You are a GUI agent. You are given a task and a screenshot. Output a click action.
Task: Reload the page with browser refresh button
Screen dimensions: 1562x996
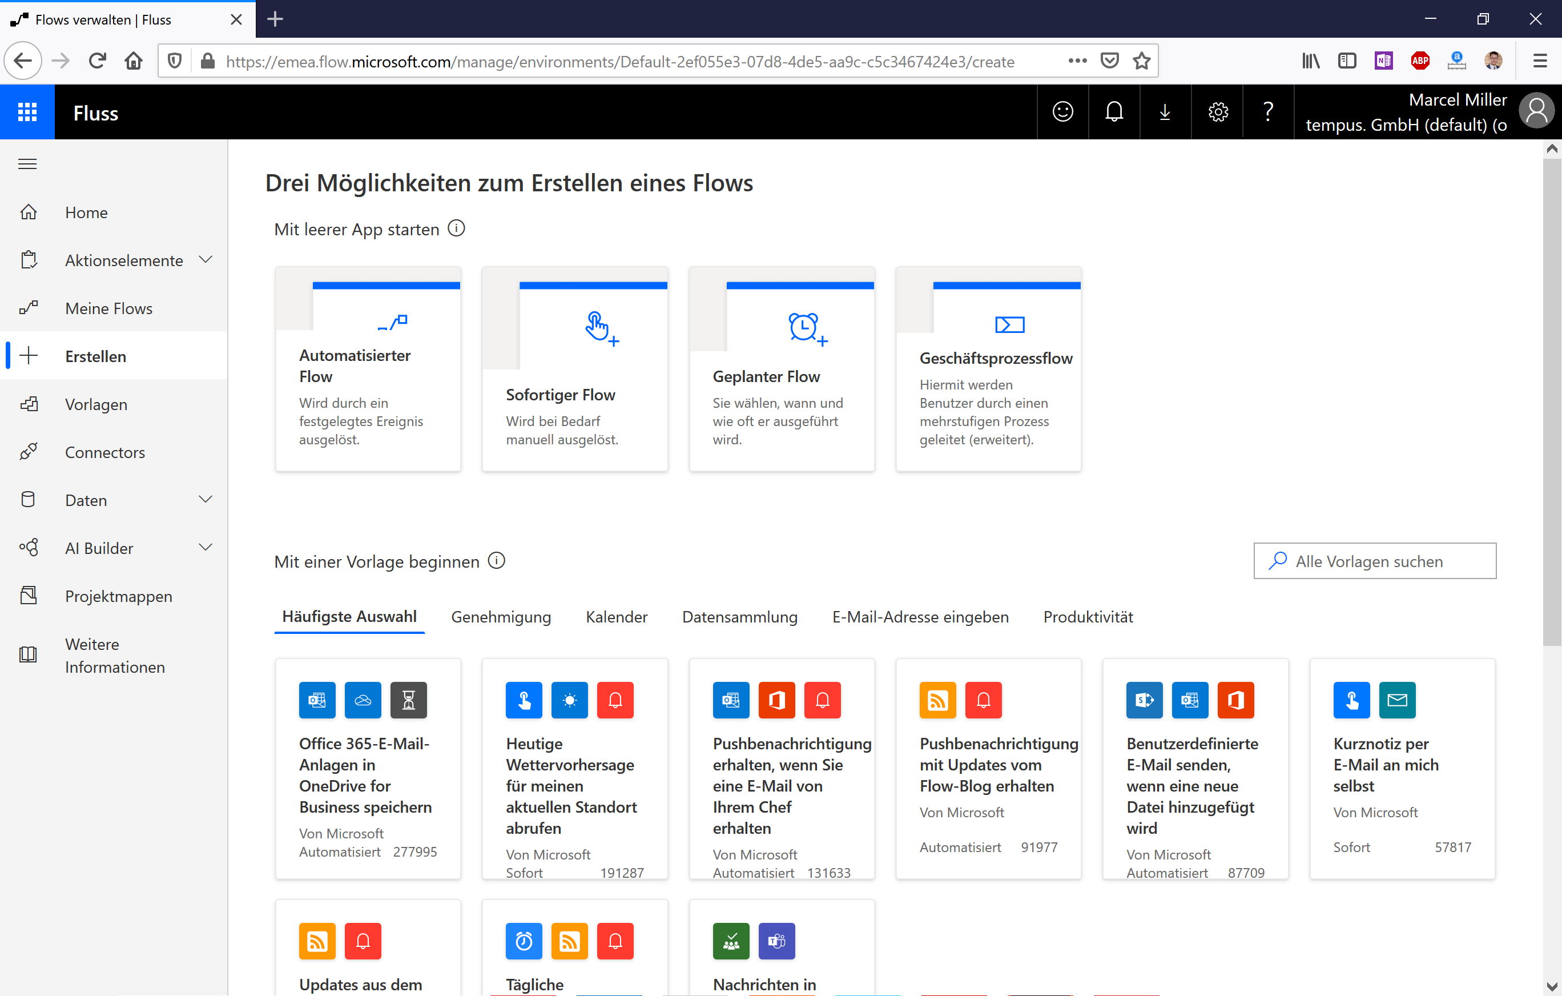[x=97, y=61]
